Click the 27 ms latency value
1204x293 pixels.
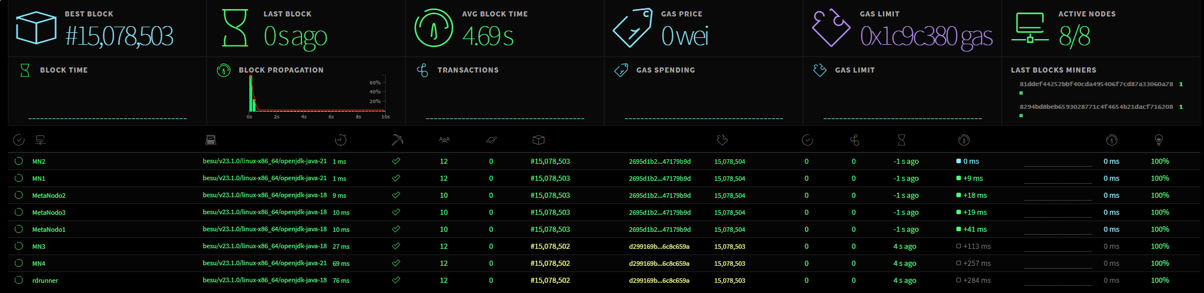click(x=341, y=247)
